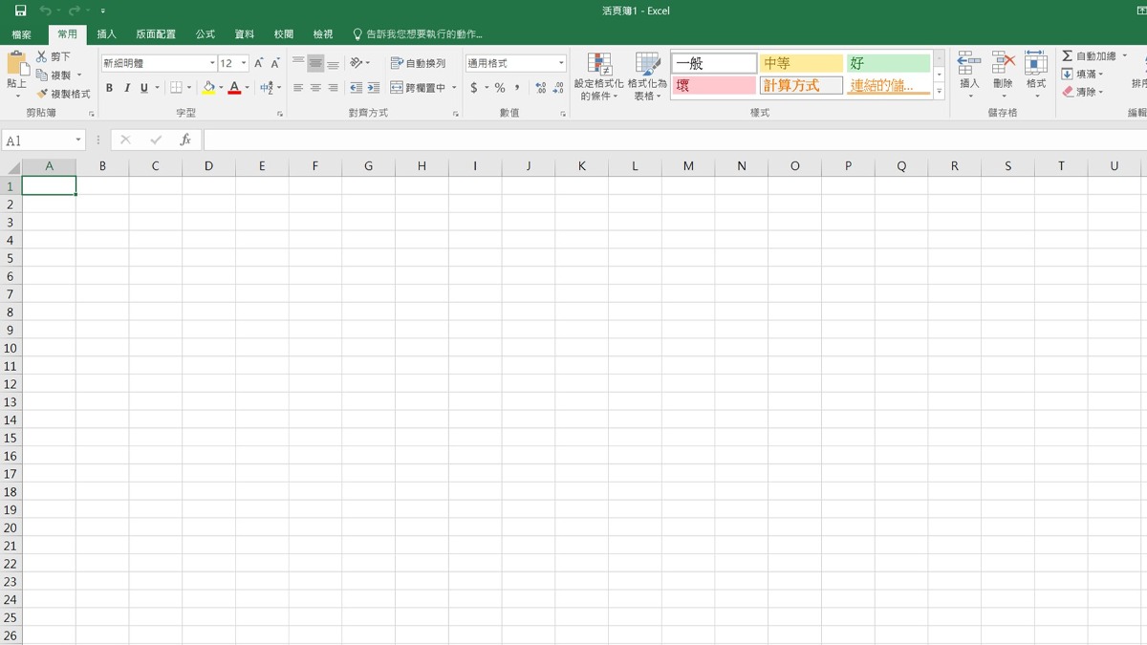The image size is (1147, 645).
Task: Toggle Wrap Text (自動換列)
Action: tap(419, 63)
